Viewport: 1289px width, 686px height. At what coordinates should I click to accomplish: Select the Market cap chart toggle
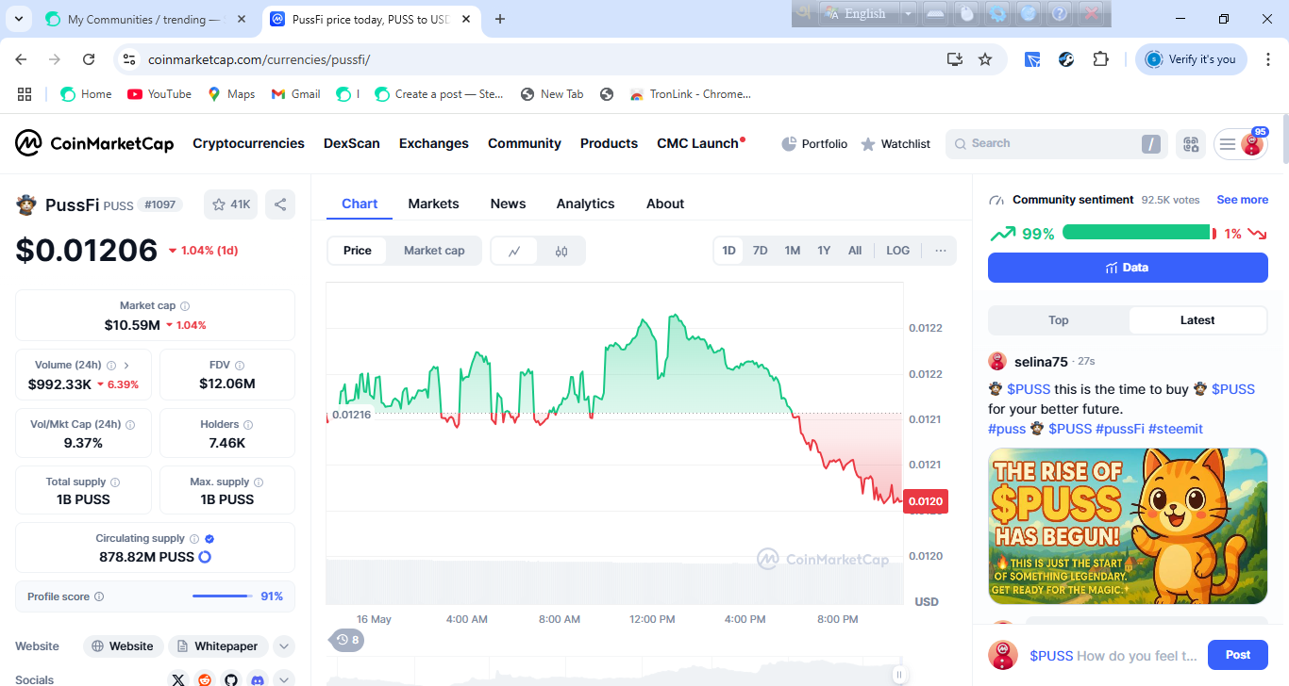(x=434, y=251)
